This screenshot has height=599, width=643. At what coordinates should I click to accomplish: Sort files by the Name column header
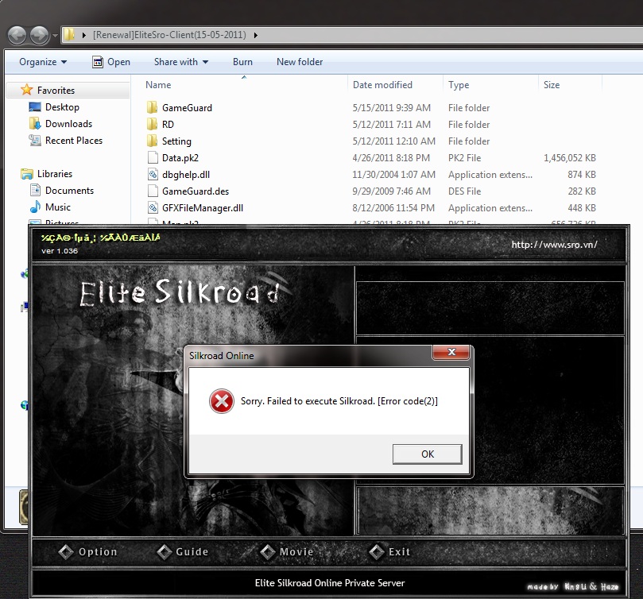[158, 84]
